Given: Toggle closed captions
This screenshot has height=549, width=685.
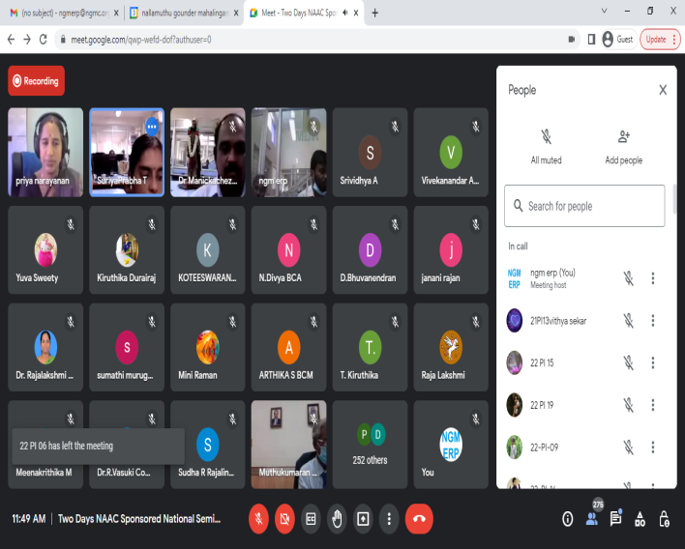Looking at the screenshot, I should pos(311,518).
